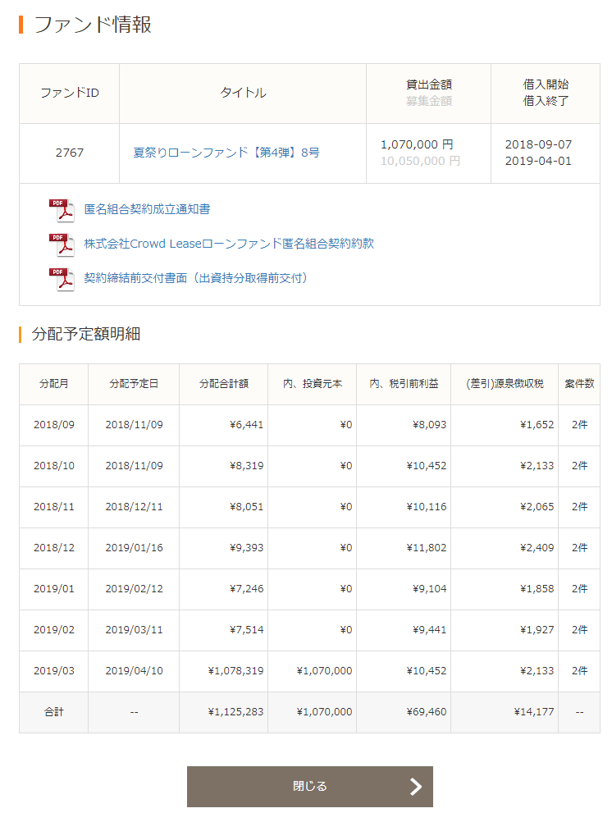Click the 2019/04/10 scheduled date

coord(134,671)
